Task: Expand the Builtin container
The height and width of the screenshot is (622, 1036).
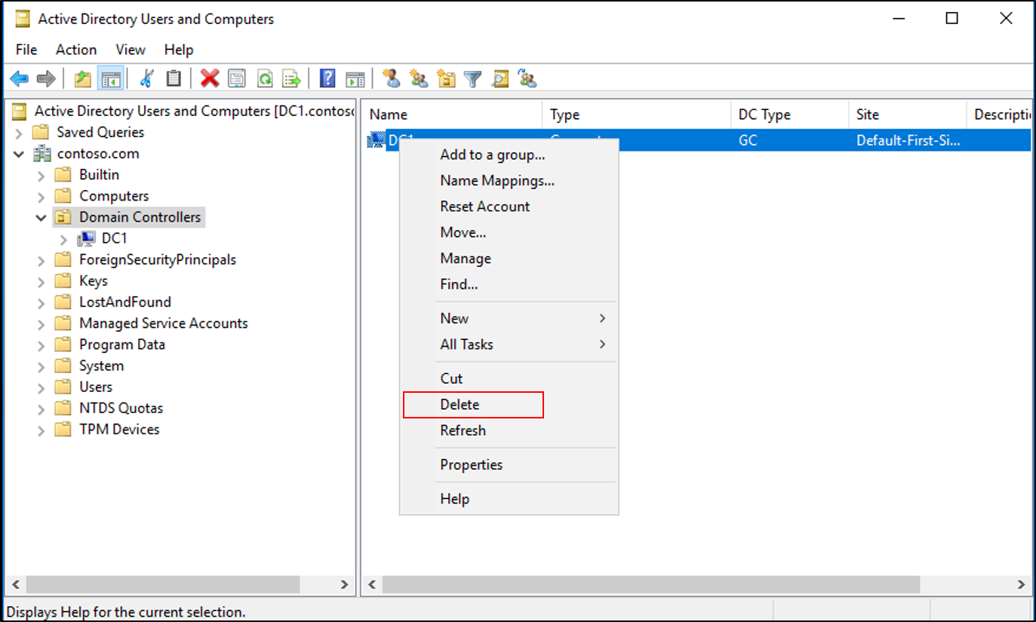Action: click(42, 175)
